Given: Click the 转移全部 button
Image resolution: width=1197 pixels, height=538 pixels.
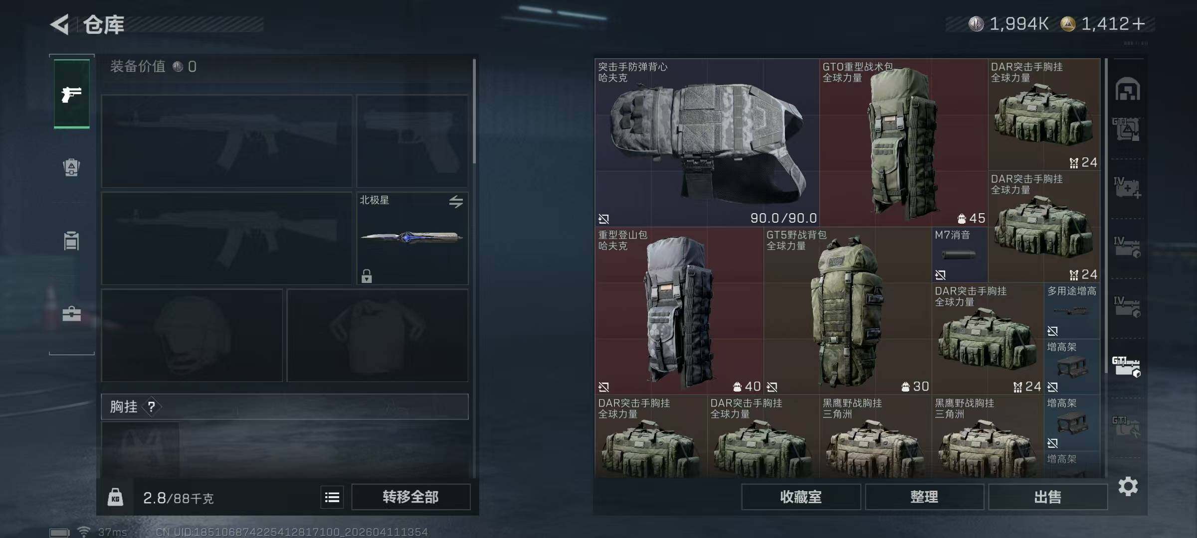Looking at the screenshot, I should [x=410, y=497].
